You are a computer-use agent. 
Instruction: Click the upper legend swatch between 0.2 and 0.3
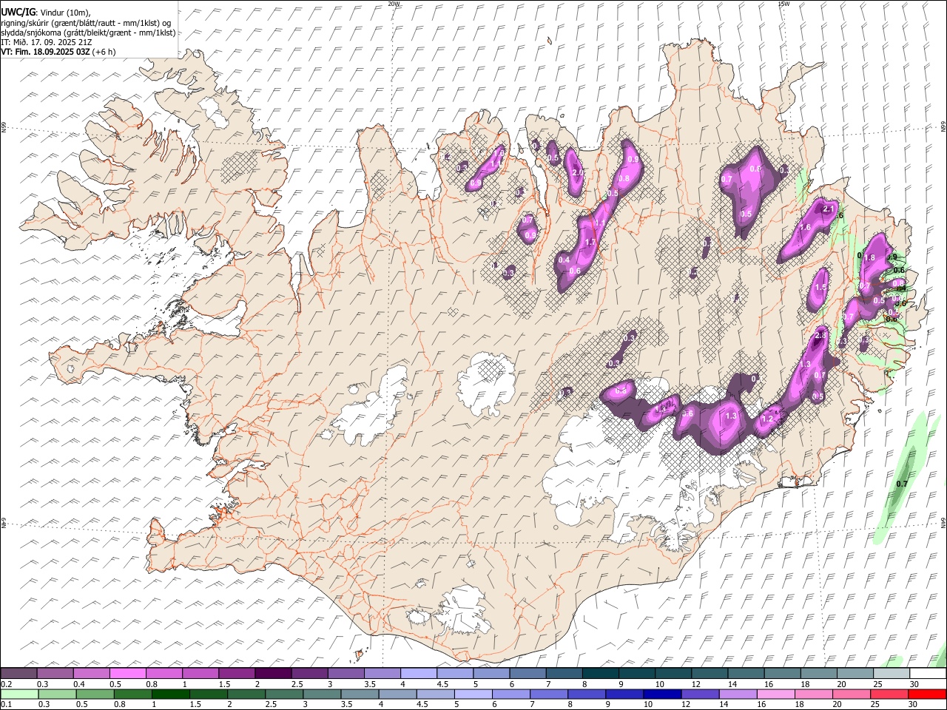(18, 673)
